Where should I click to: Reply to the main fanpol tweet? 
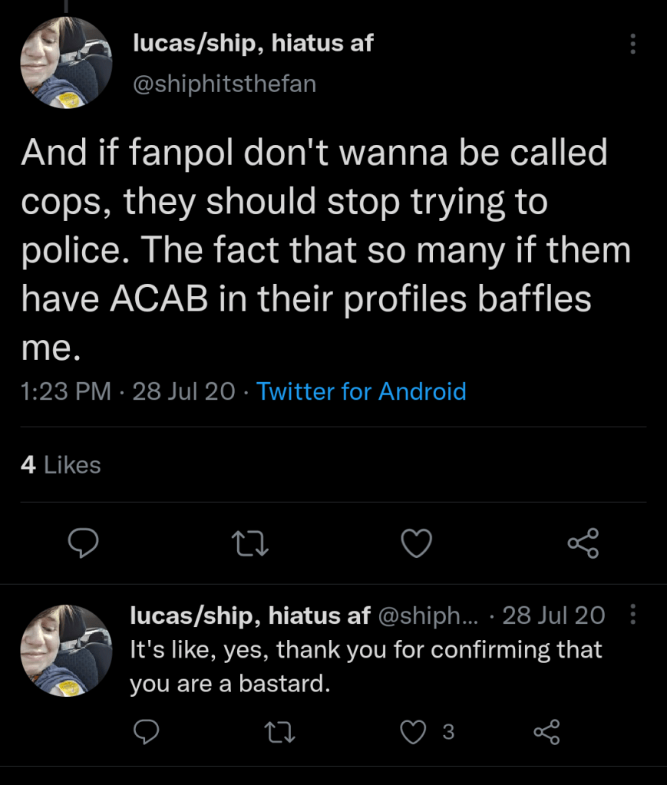click(x=81, y=544)
